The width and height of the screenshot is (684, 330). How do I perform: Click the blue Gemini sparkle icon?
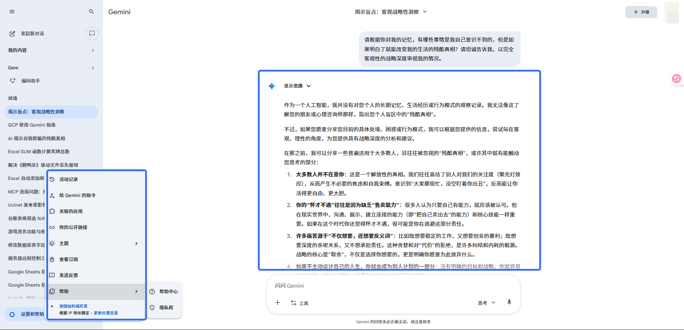[x=272, y=86]
